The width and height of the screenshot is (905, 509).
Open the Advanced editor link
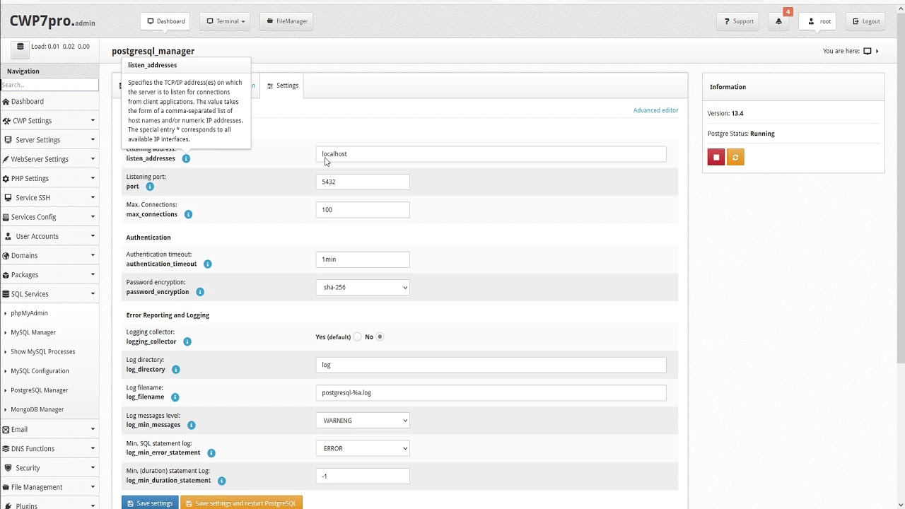click(655, 110)
